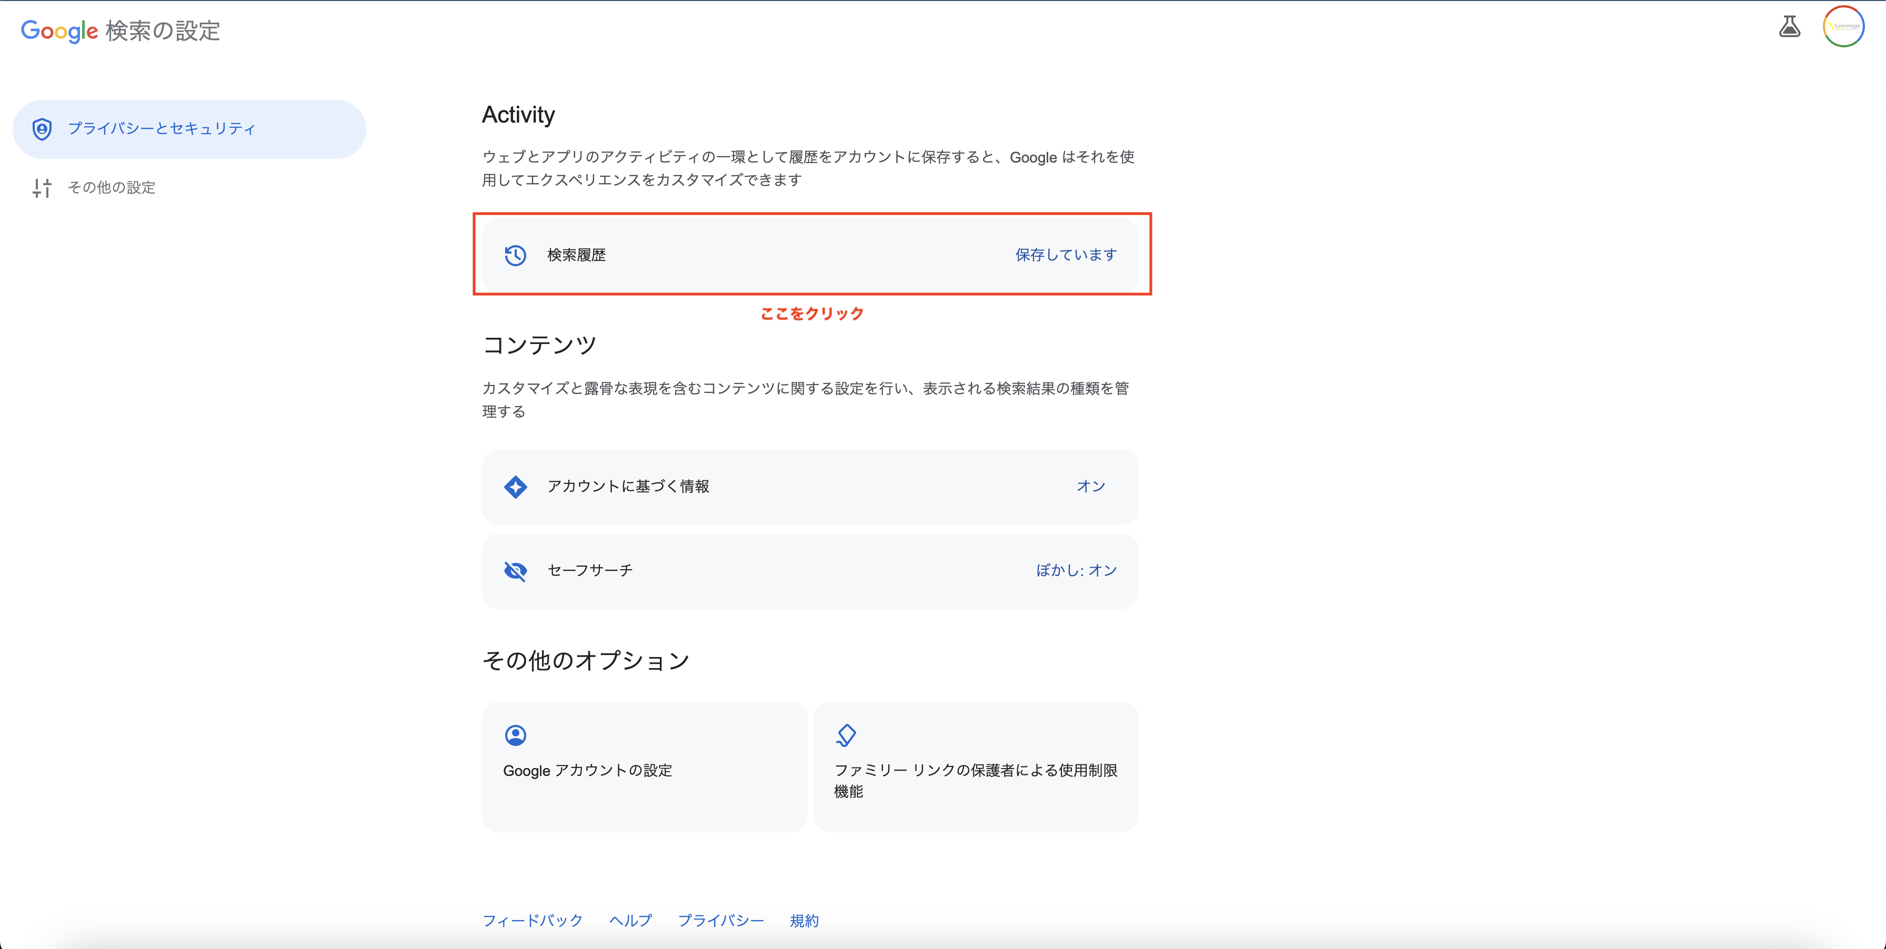This screenshot has height=949, width=1886.
Task: Change SafeSearch ぼかし: オン setting
Action: coord(1077,571)
